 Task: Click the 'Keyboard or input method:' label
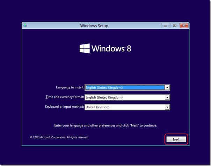tap(65, 107)
